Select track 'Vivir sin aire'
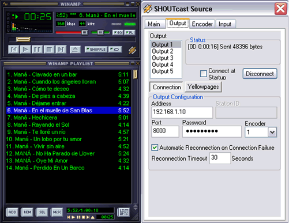The width and height of the screenshot is (289, 223). point(68,146)
